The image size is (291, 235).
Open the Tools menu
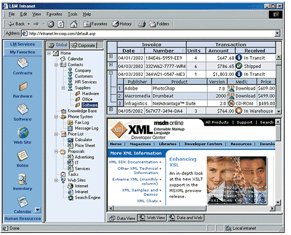point(72,14)
